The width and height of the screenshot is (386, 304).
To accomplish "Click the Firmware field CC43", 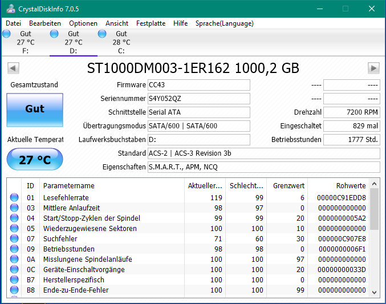I will click(199, 85).
